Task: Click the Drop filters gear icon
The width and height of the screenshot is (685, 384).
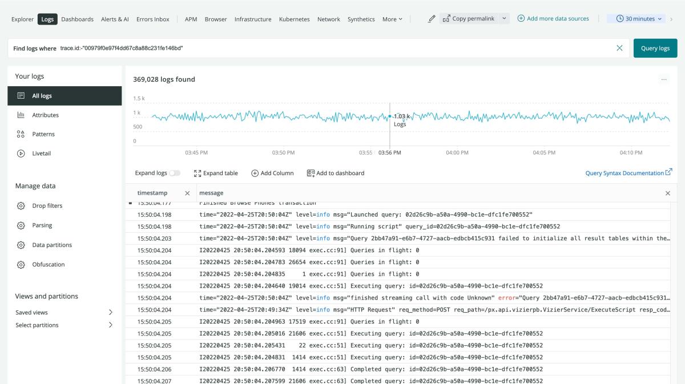Action: pyautogui.click(x=21, y=206)
